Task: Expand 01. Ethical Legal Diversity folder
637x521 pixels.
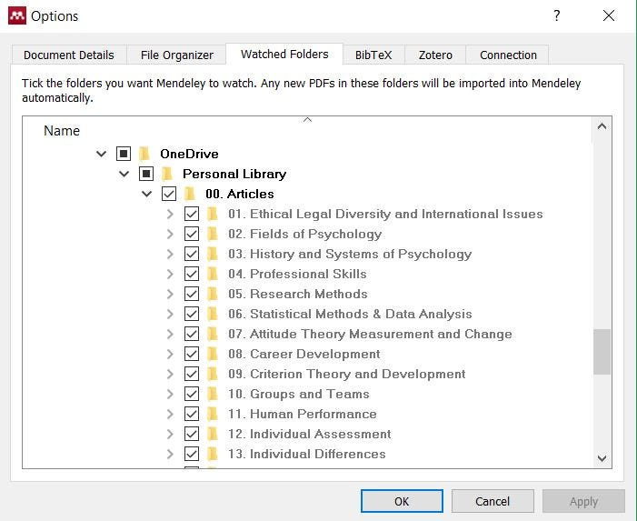Action: [x=170, y=214]
